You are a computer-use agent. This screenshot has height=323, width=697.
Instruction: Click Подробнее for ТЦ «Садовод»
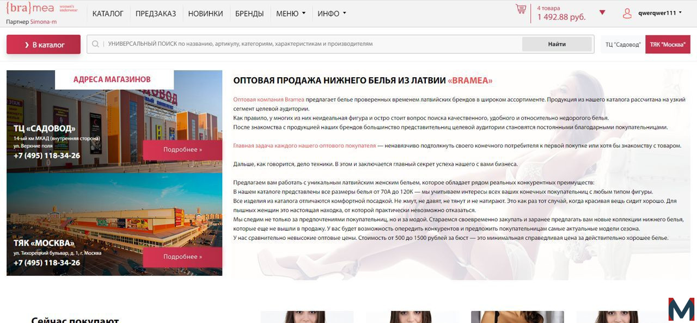pyautogui.click(x=182, y=150)
